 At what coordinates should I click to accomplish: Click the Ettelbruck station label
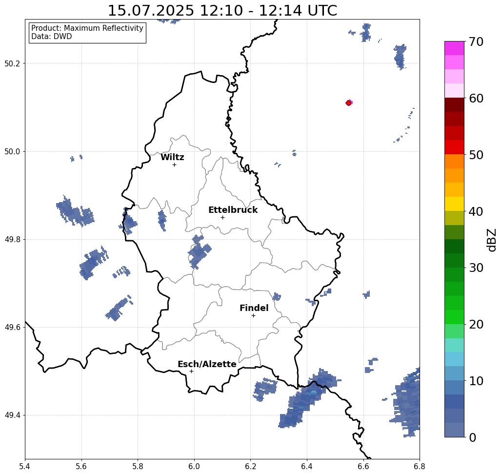click(233, 210)
